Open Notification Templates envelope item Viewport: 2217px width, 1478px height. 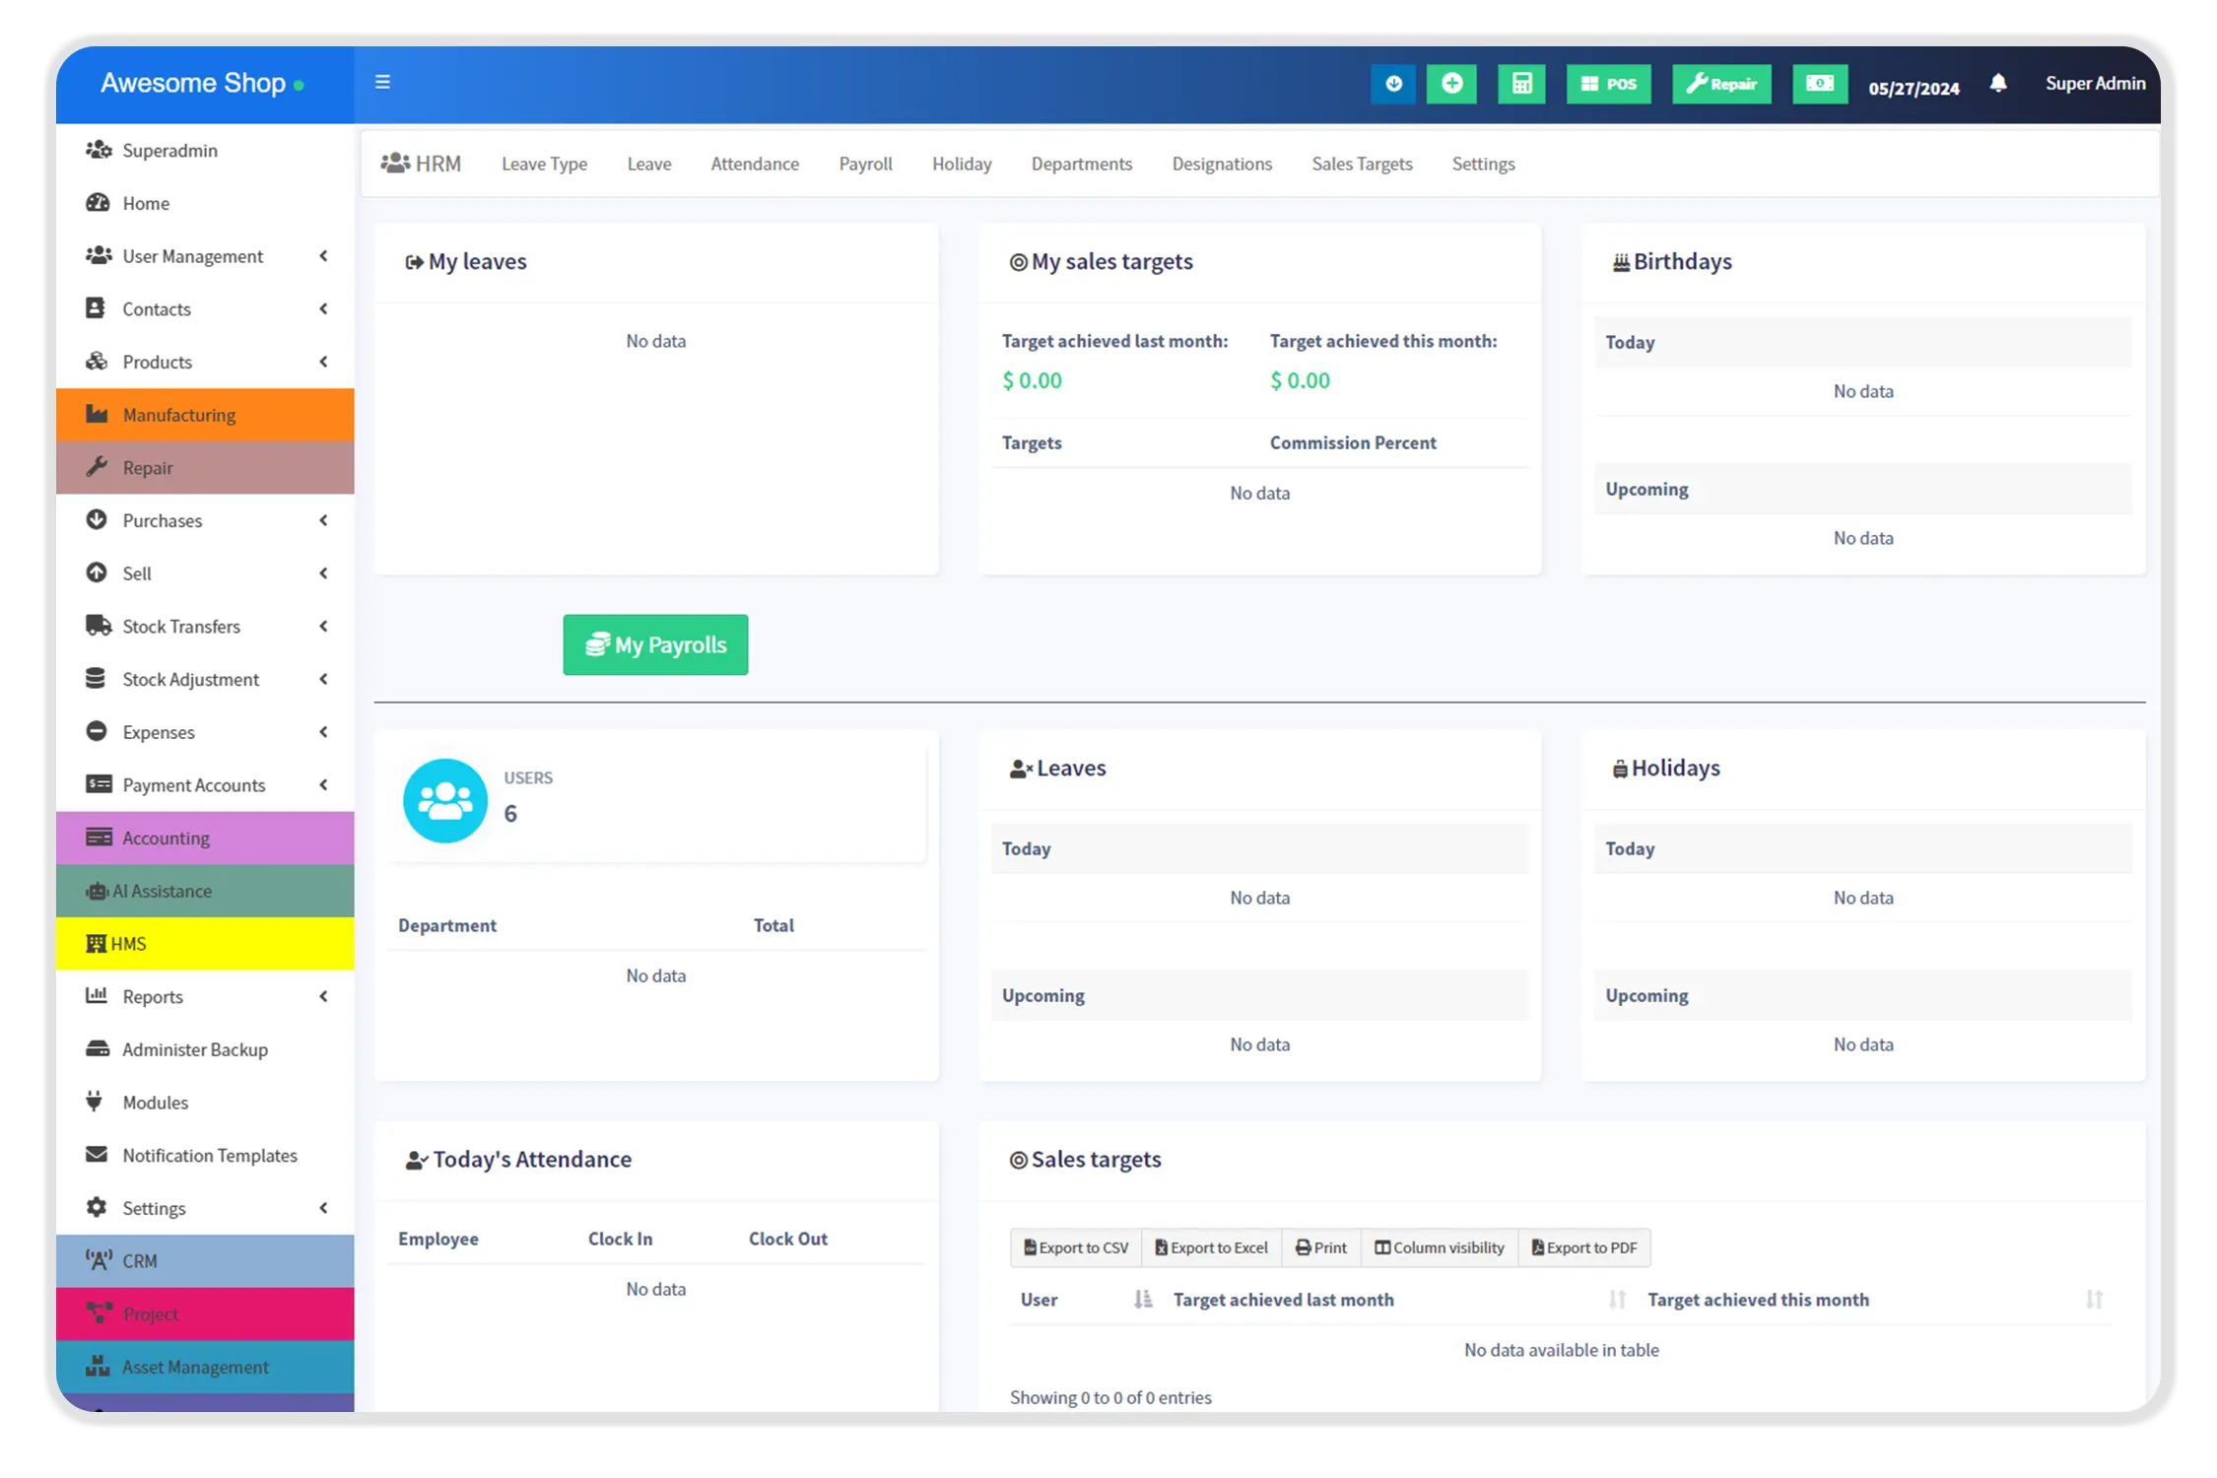(205, 1155)
